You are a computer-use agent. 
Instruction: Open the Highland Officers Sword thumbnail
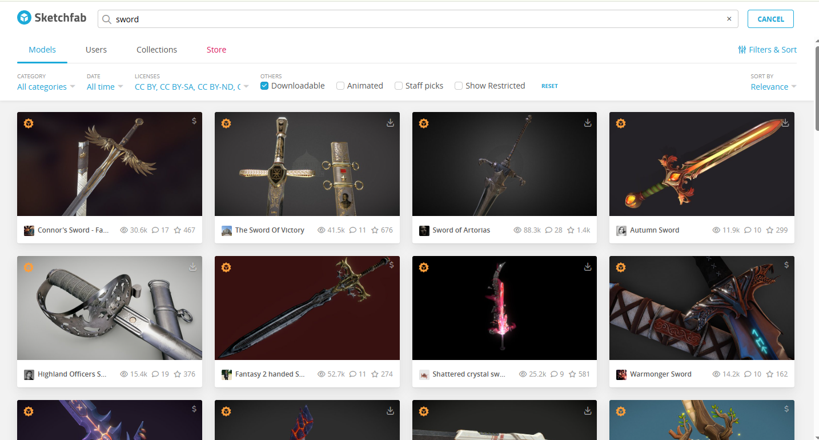point(110,308)
